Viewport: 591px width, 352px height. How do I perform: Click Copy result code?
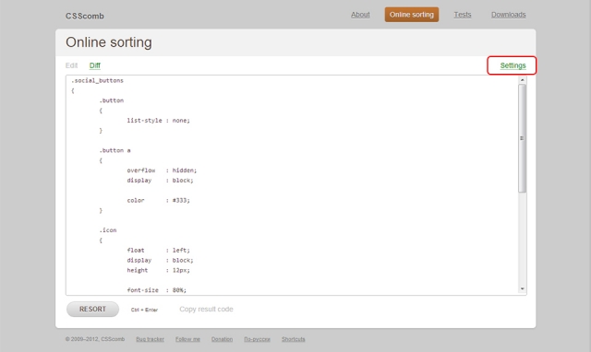(206, 309)
